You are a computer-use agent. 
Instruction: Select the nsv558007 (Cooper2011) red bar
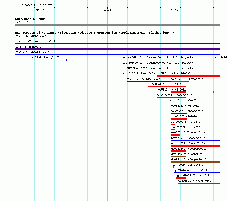[x=176, y=135]
